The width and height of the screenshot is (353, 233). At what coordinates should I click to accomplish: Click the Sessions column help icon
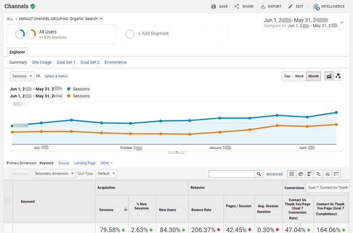click(117, 210)
